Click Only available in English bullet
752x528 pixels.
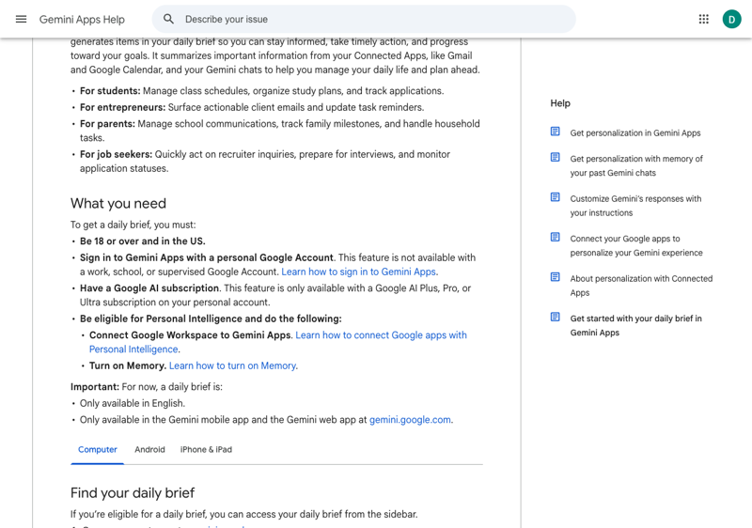pyautogui.click(x=133, y=403)
